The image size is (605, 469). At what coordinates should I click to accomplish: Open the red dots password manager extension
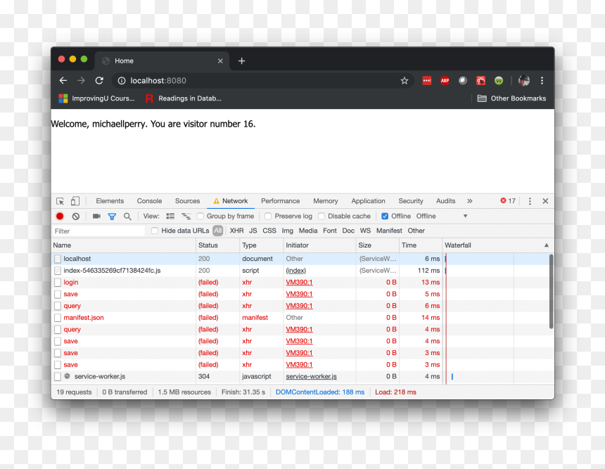(427, 81)
